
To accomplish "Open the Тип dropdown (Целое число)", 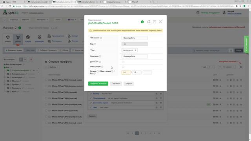I will [x=129, y=50].
